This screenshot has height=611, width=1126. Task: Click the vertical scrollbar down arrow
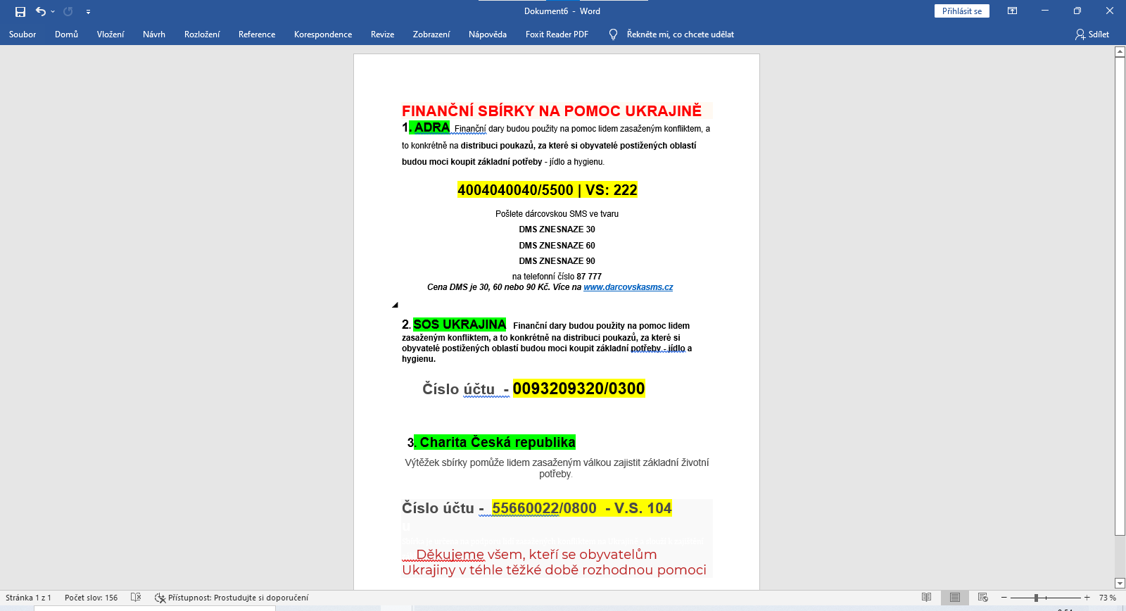(x=1120, y=583)
